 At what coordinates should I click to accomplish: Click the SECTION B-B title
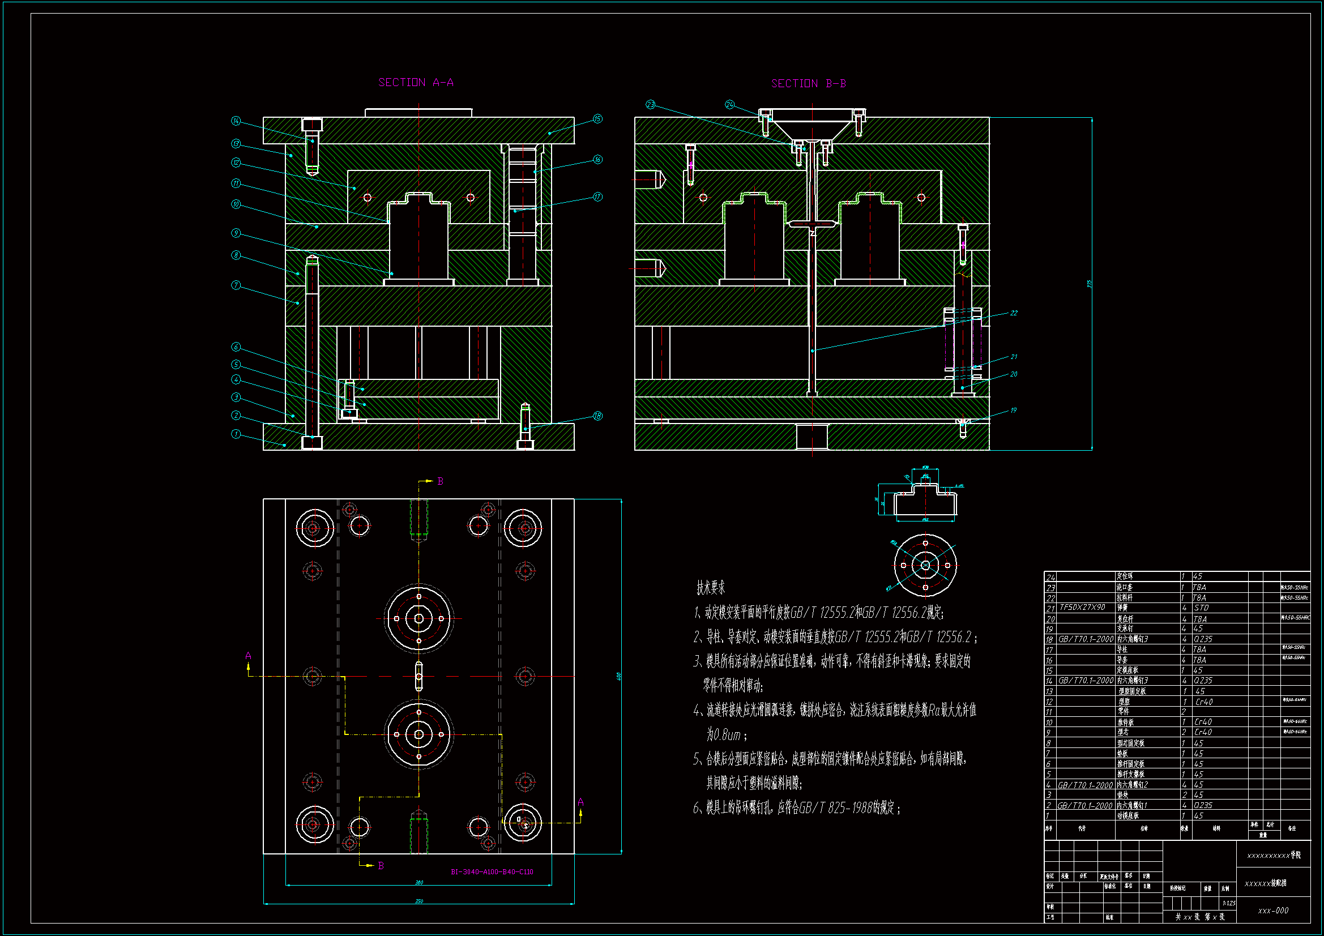[x=809, y=84]
